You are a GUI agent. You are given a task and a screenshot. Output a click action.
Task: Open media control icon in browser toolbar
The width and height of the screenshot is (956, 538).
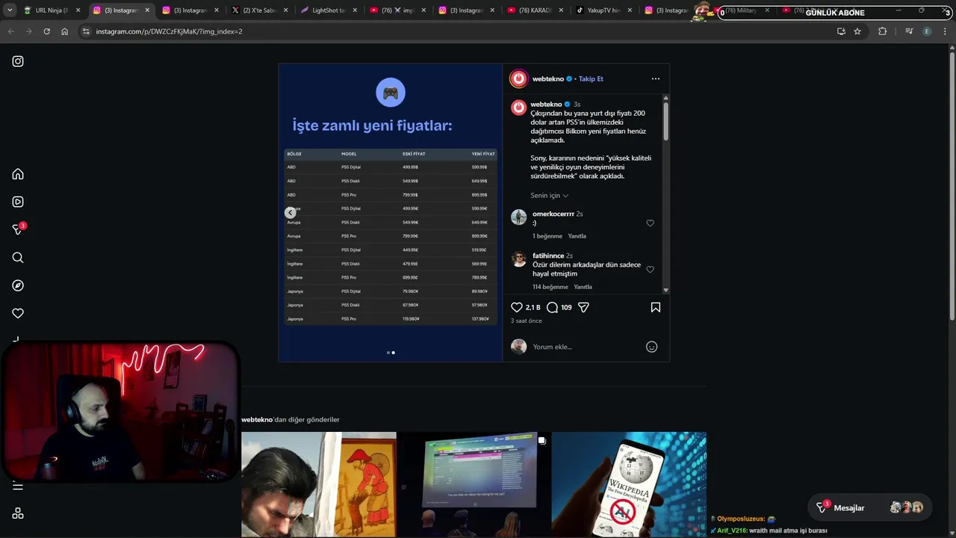pyautogui.click(x=908, y=31)
